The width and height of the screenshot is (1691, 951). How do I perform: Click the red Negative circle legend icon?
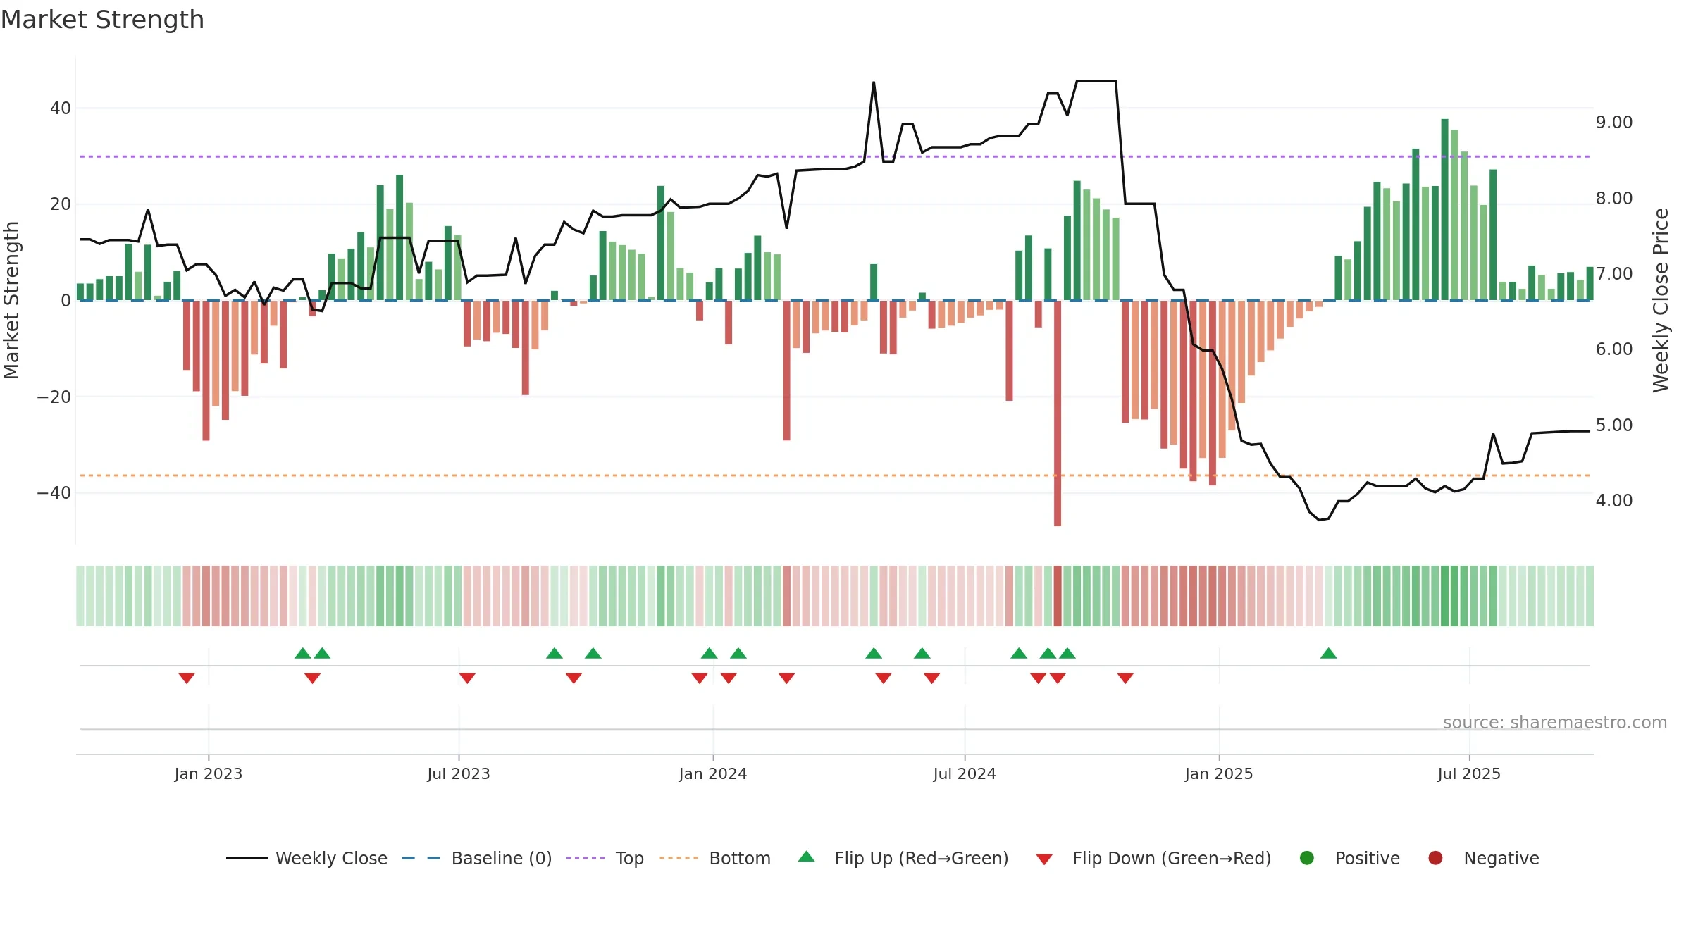click(1435, 858)
